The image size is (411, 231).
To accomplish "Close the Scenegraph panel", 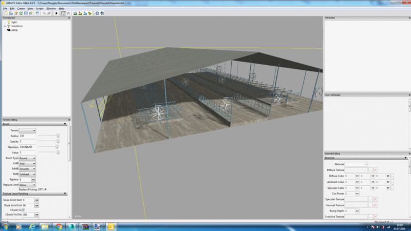I will pyautogui.click(x=69, y=18).
